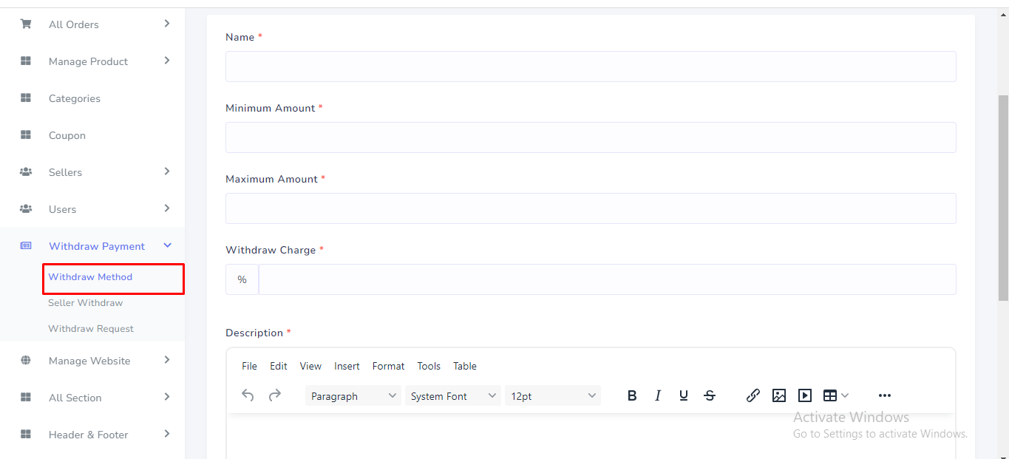Apply italic formatting in the editor
1009x459 pixels.
point(658,395)
